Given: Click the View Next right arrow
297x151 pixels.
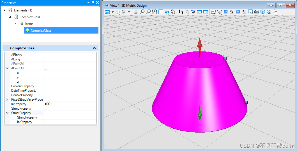Looking at the screenshot, I should [206, 12].
